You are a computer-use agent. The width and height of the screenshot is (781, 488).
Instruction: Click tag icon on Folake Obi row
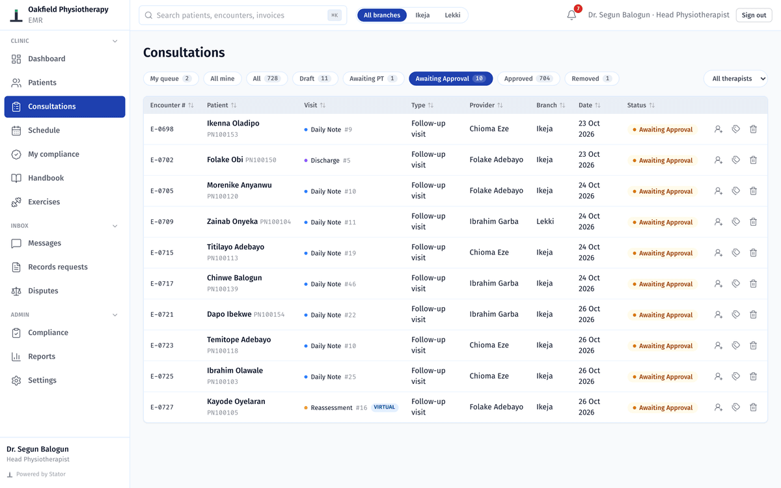(x=736, y=160)
